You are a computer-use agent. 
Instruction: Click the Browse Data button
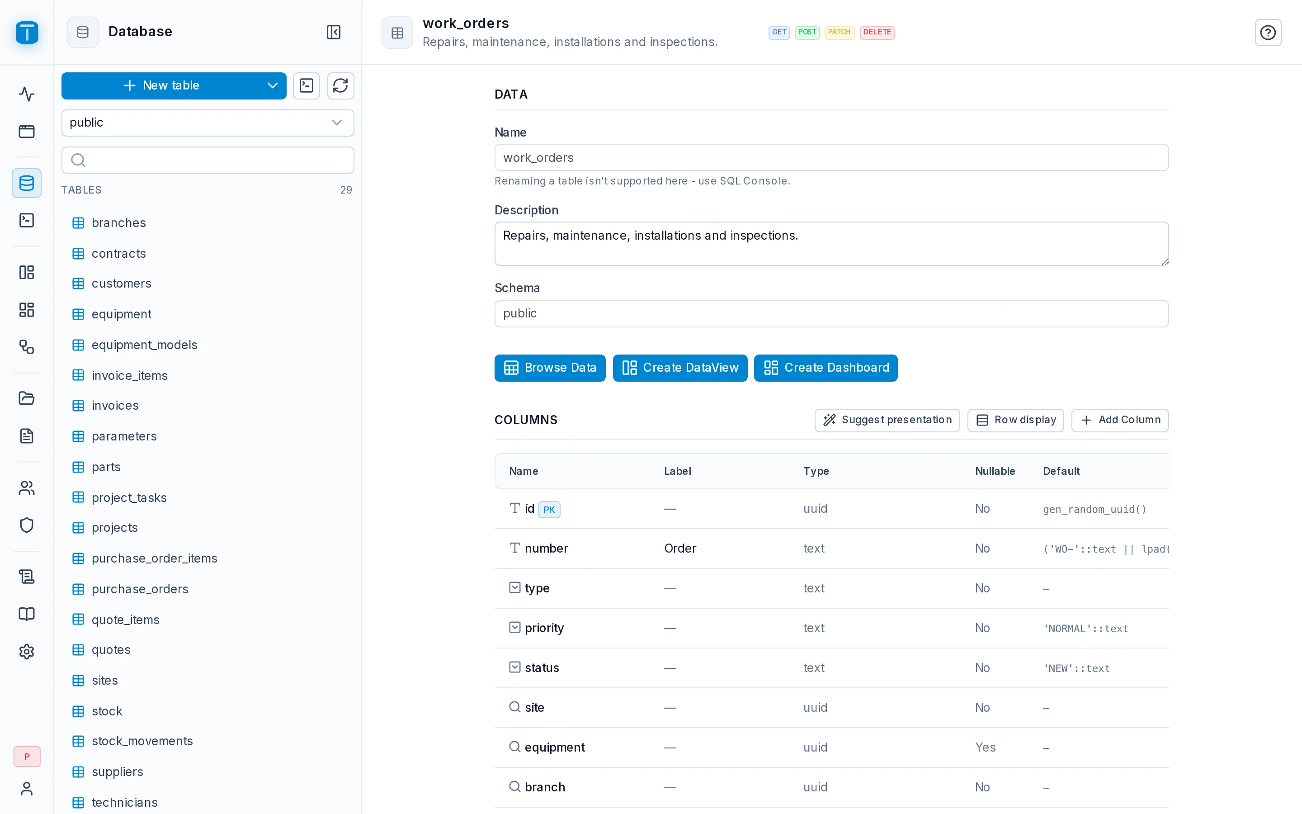point(550,368)
